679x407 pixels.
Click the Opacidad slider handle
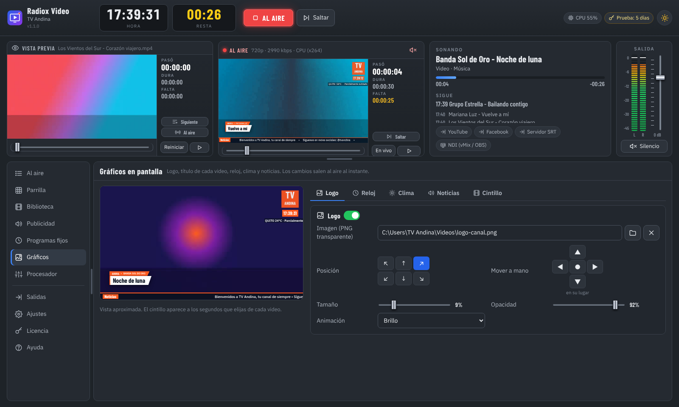coord(615,305)
